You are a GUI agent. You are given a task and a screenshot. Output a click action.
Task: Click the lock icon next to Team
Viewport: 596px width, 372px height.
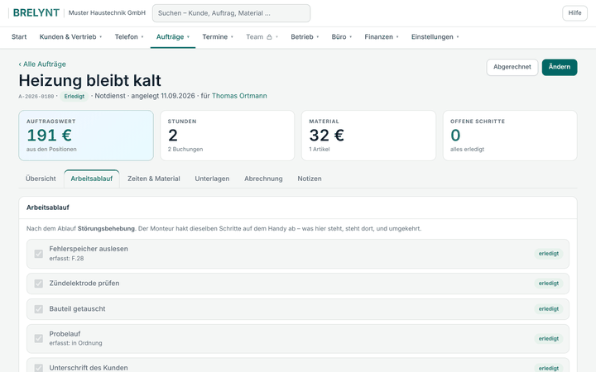(269, 37)
